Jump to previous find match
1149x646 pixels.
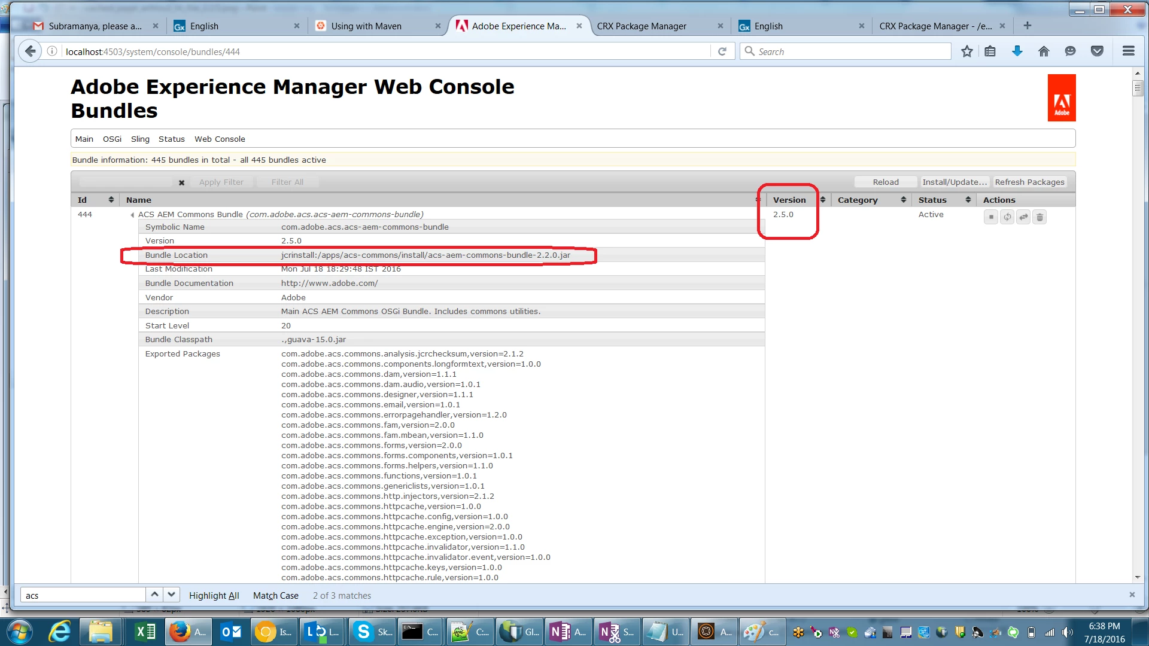154,595
